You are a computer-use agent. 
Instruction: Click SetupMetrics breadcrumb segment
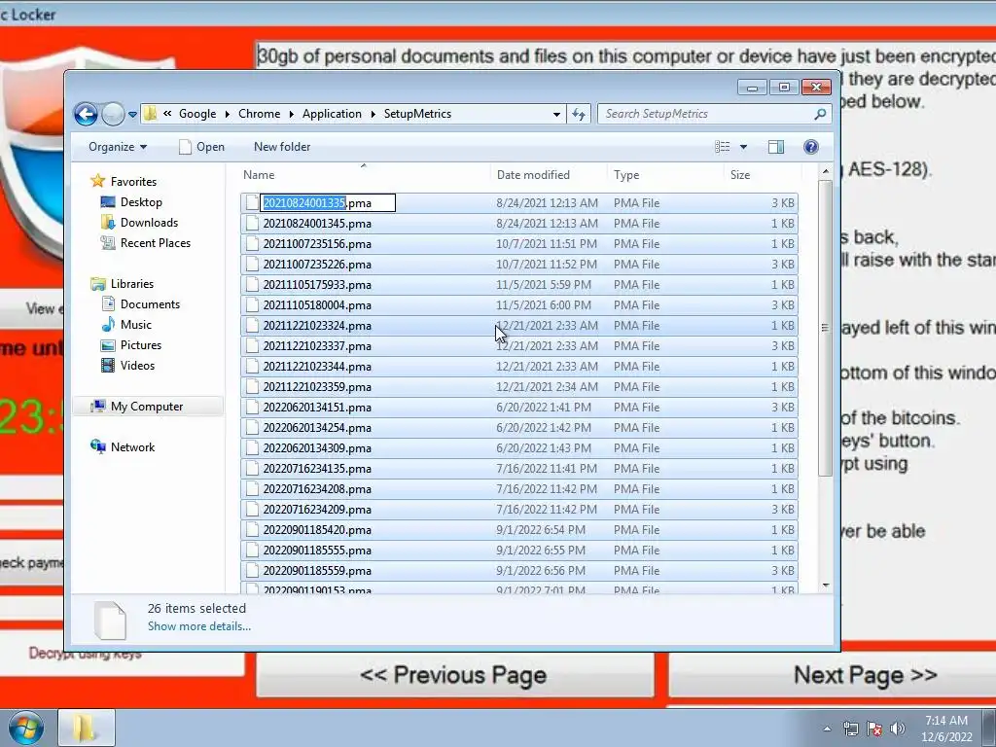(x=417, y=114)
